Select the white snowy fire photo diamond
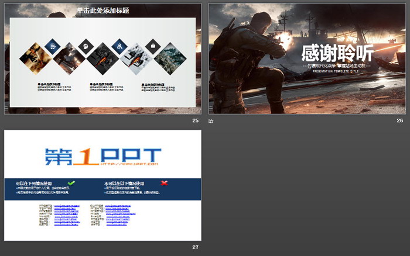Viewport: 410px width, 256px height. 136,58
